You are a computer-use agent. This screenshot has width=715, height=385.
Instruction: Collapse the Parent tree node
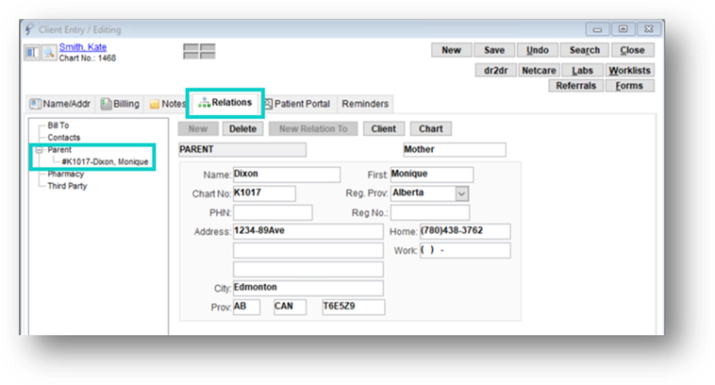coord(40,150)
